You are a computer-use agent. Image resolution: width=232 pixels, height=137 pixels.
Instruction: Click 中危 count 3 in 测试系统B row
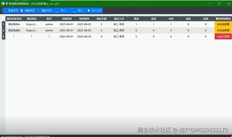171,30
